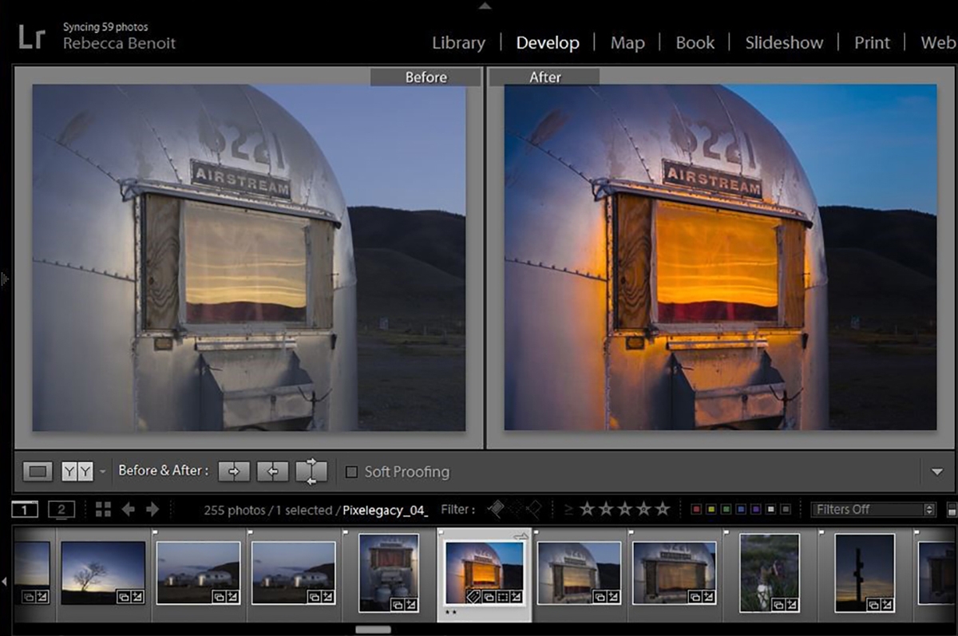958x636 pixels.
Task: Open Pixelegacy_04_ source path menu
Action: [385, 510]
